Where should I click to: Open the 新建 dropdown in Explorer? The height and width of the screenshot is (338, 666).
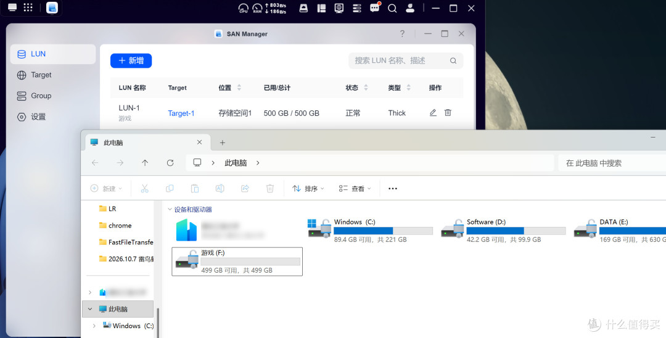pyautogui.click(x=106, y=188)
